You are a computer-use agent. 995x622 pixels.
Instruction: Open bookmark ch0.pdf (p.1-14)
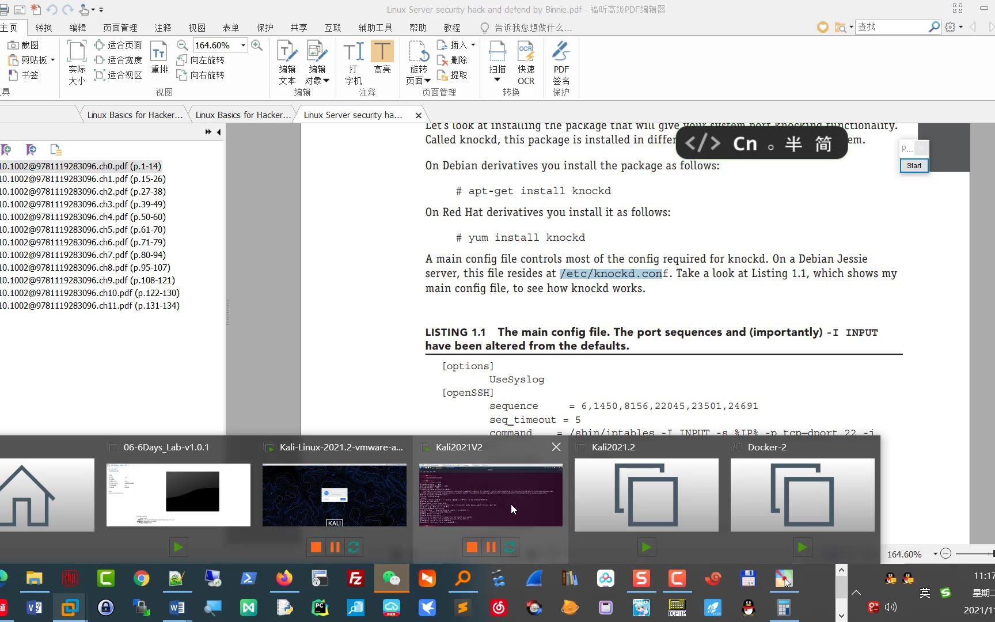click(x=81, y=166)
